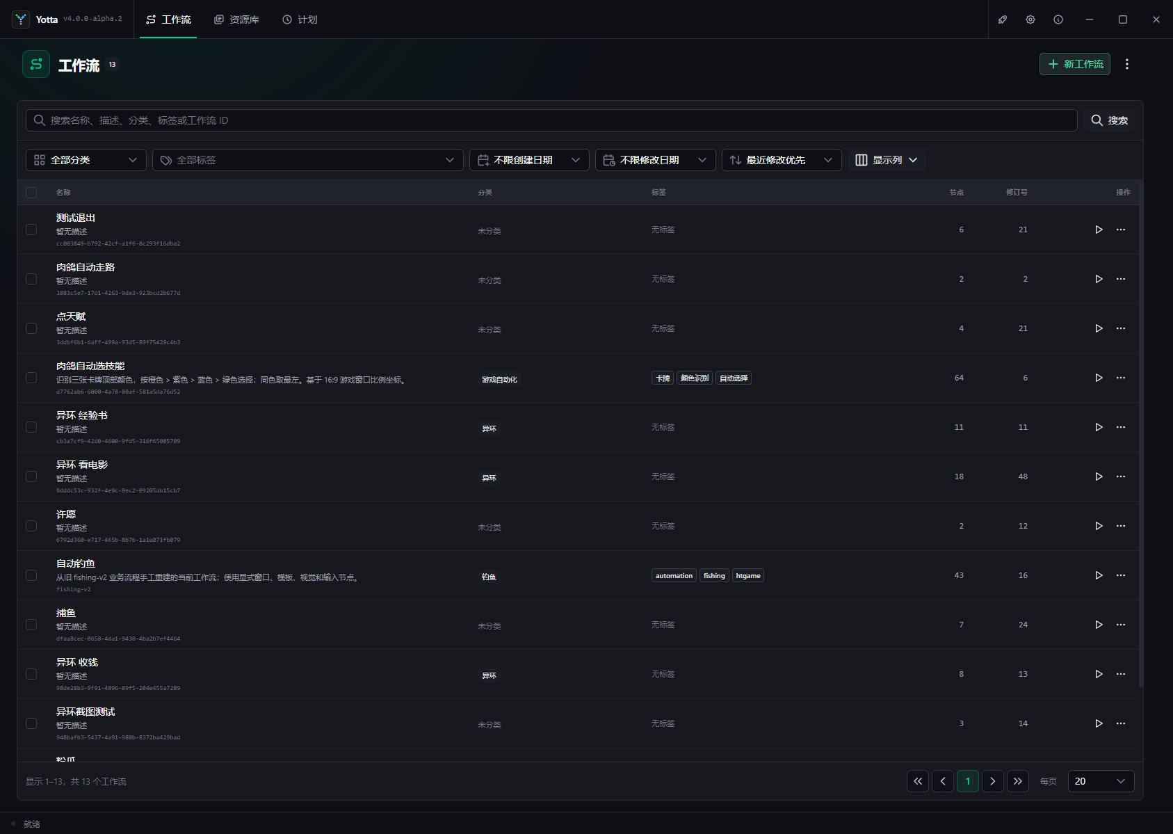
Task: Run the 许愿 workflow play icon
Action: 1099,526
